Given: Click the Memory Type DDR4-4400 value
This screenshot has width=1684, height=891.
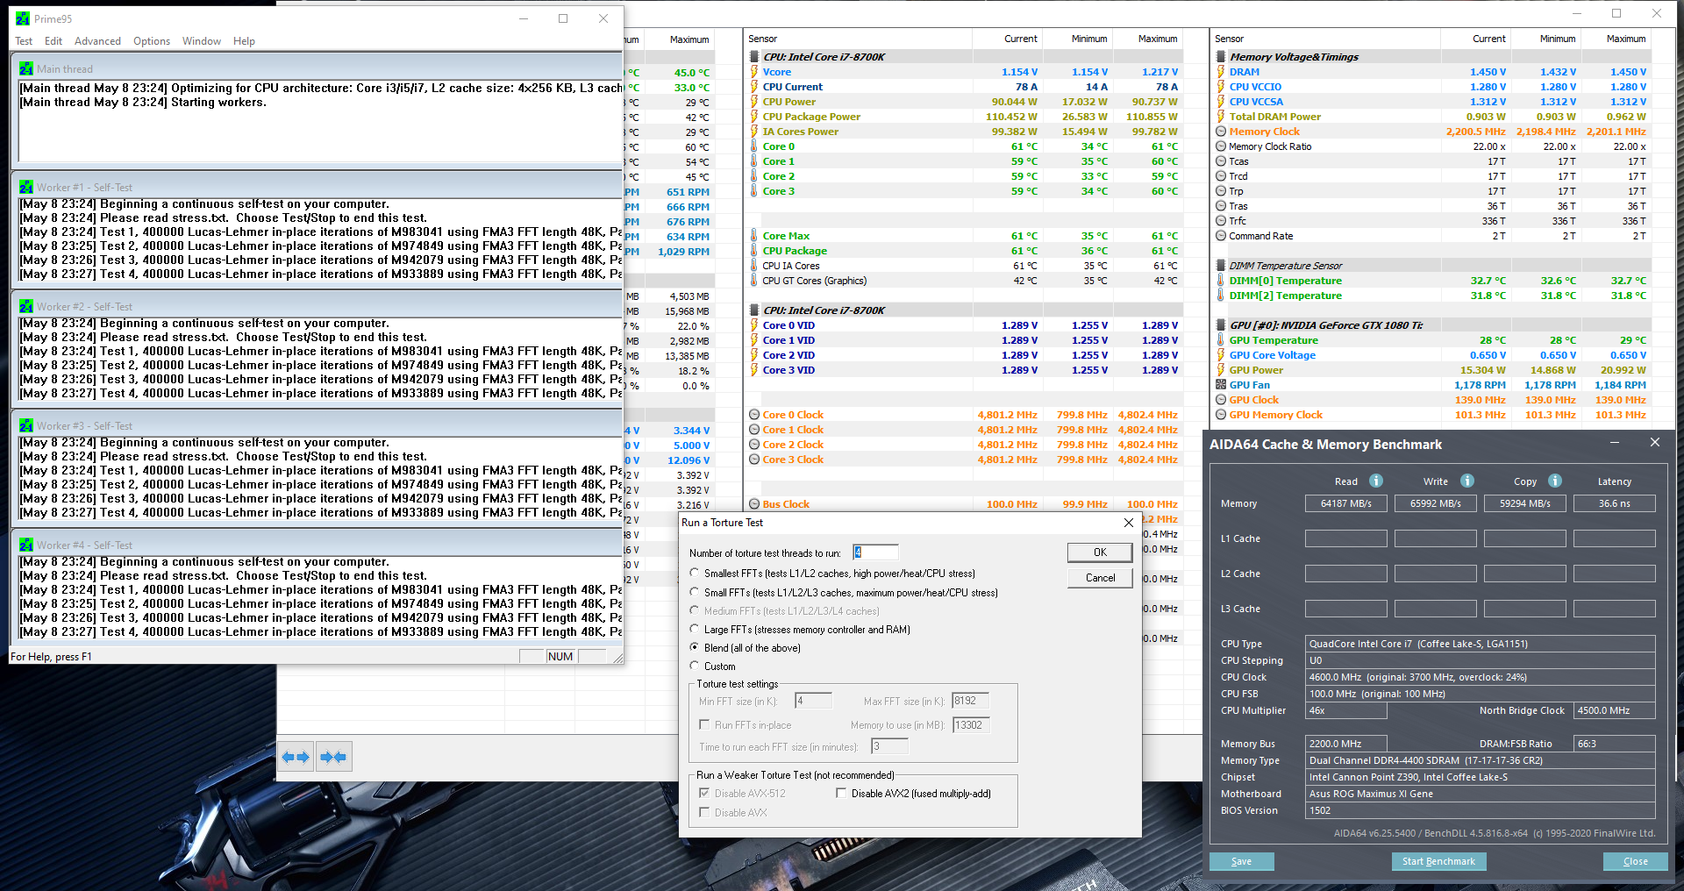Looking at the screenshot, I should coord(1480,760).
